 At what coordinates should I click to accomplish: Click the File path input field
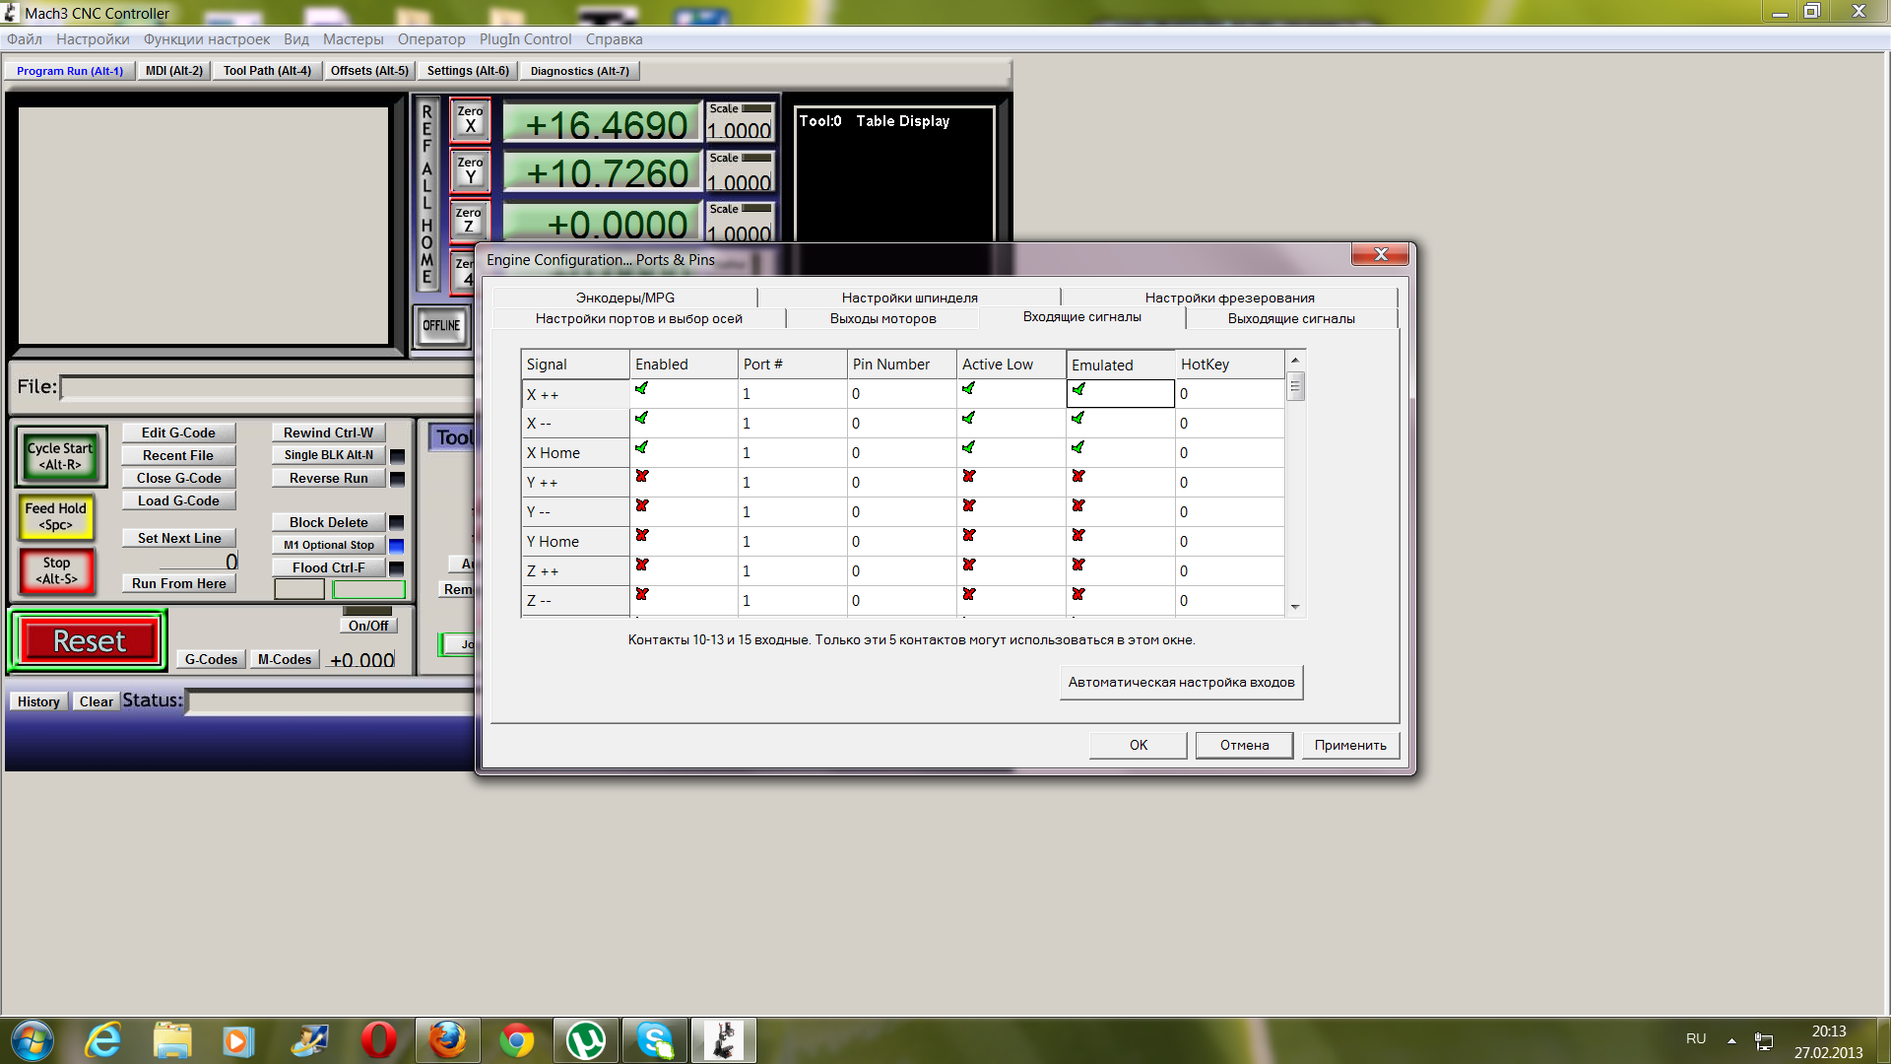point(266,388)
